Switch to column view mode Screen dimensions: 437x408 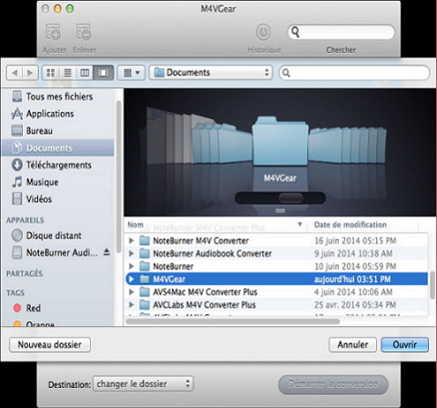click(85, 73)
